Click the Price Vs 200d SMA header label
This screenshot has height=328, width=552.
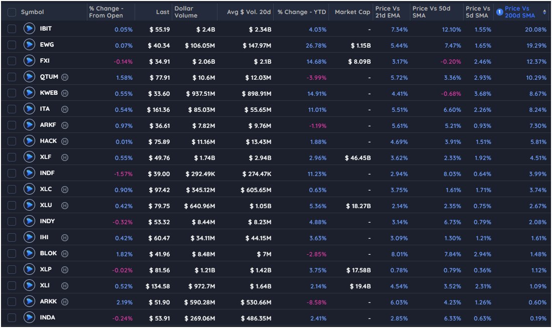520,12
